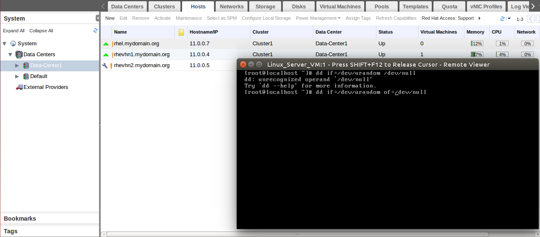Click the green up arrow for rhevhn1.mydomain.org
540x237 pixels.
[106, 55]
